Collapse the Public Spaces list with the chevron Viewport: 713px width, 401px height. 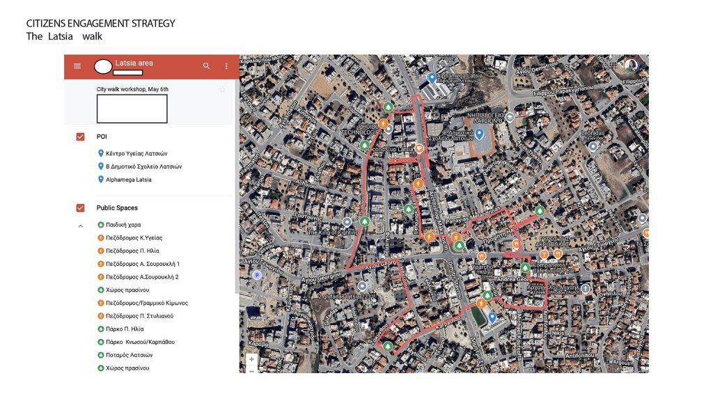81,226
